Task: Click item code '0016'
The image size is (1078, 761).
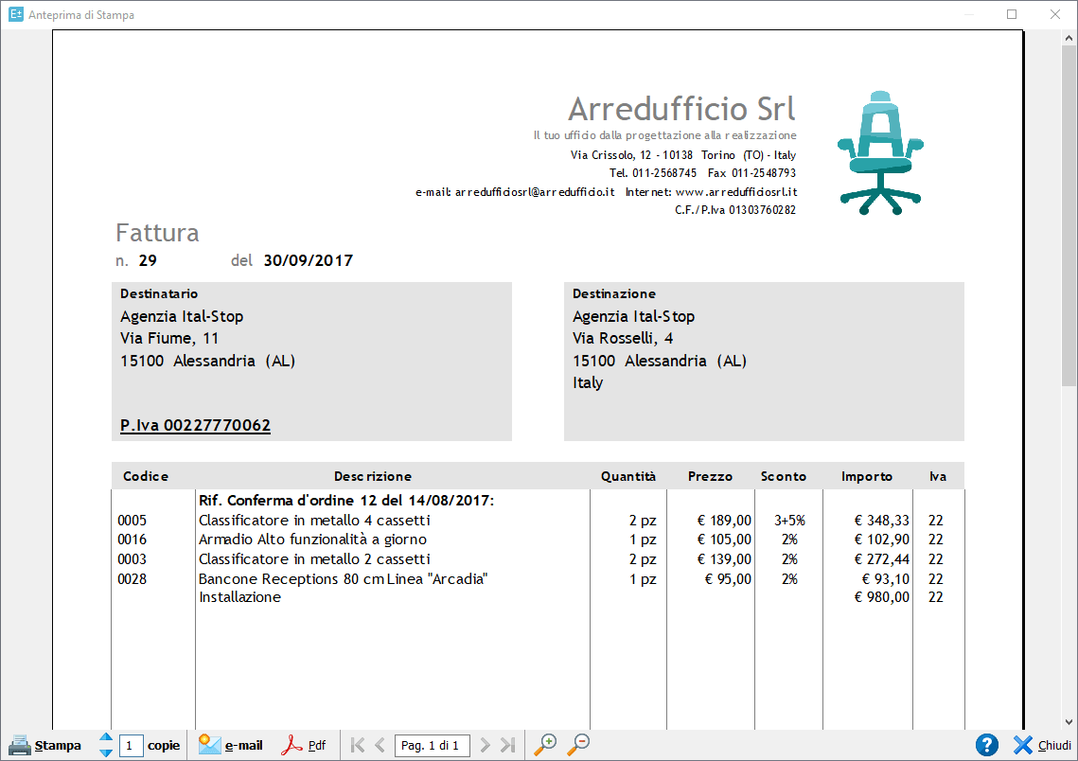Action: click(x=132, y=540)
